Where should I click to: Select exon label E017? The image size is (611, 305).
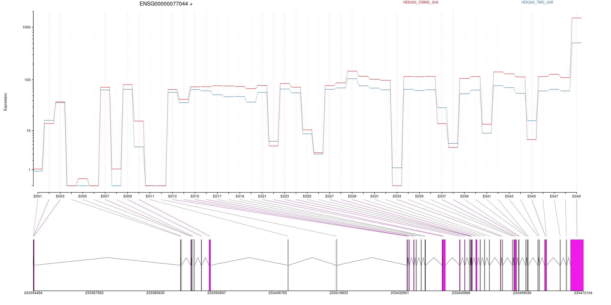pos(217,196)
